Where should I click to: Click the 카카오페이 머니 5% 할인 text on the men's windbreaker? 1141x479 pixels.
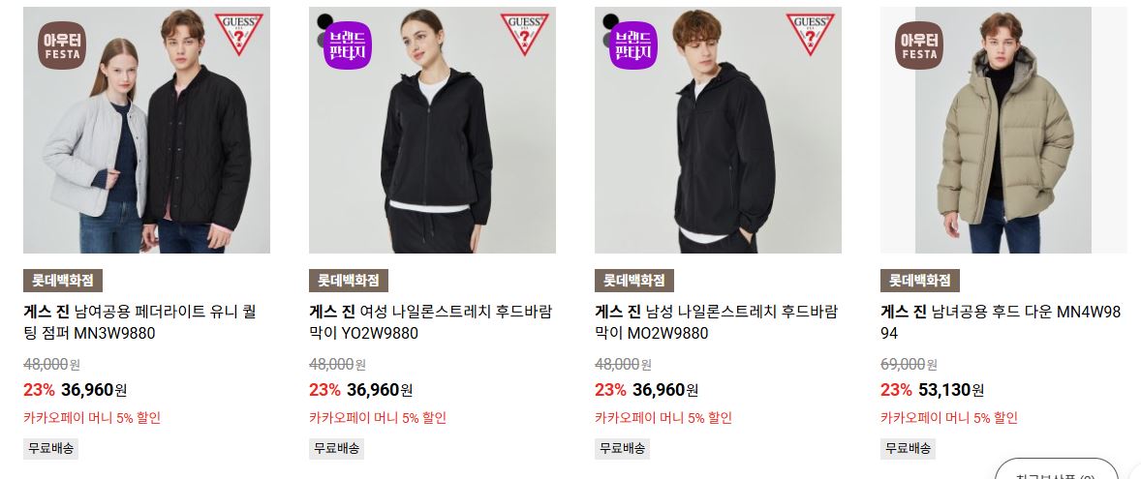point(663,418)
